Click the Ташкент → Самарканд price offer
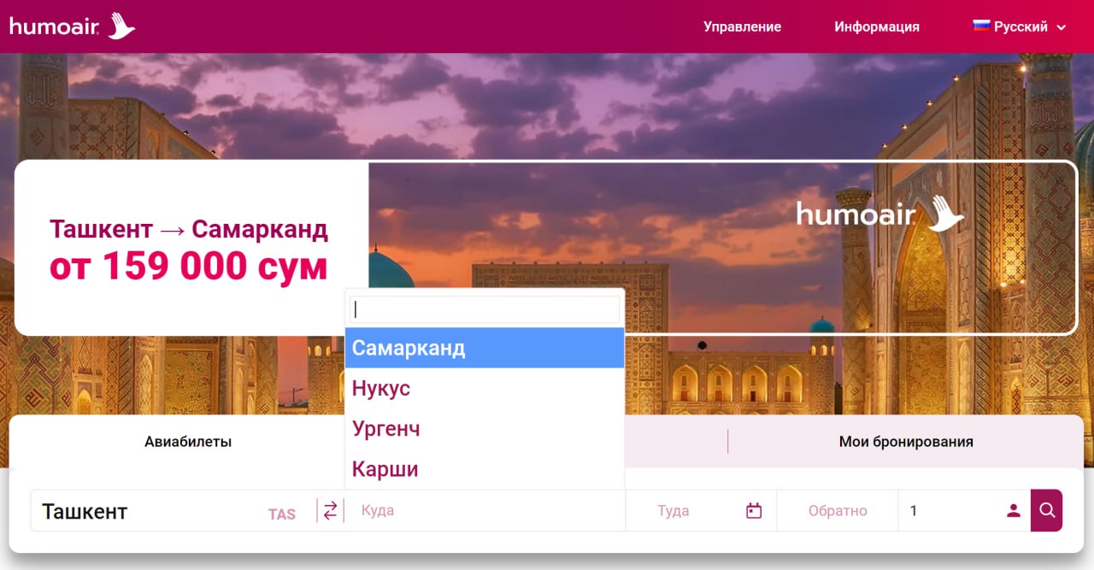The width and height of the screenshot is (1094, 570). (x=189, y=249)
